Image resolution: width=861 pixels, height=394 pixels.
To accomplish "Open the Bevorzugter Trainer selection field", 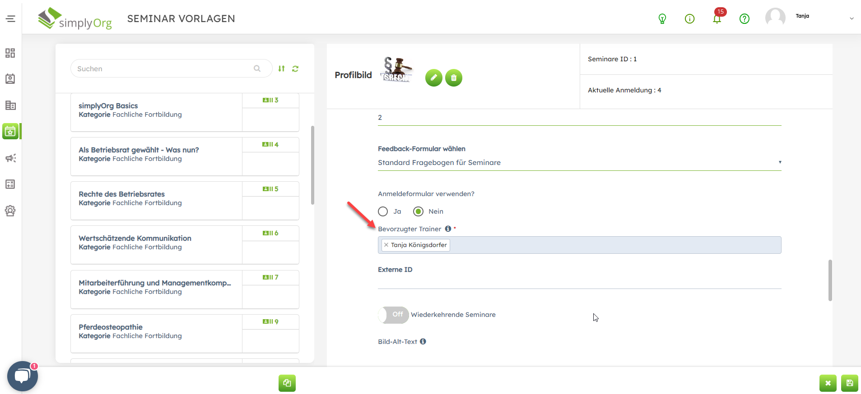I will (x=614, y=245).
